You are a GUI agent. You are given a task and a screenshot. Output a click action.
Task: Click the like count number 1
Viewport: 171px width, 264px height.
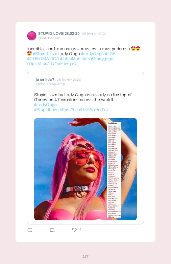(81, 230)
